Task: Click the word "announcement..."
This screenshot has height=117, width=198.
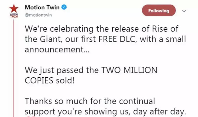Action: 57,50
